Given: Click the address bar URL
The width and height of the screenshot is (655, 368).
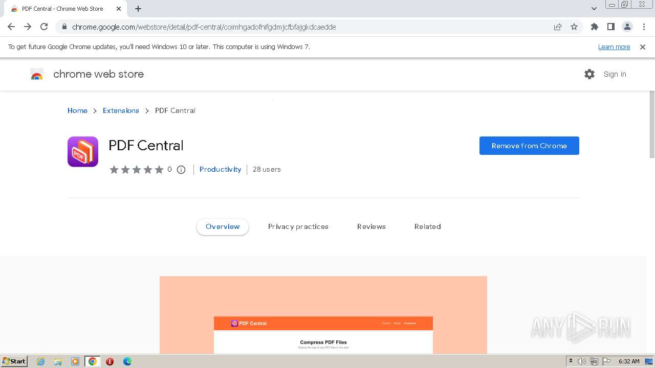Looking at the screenshot, I should click(204, 27).
